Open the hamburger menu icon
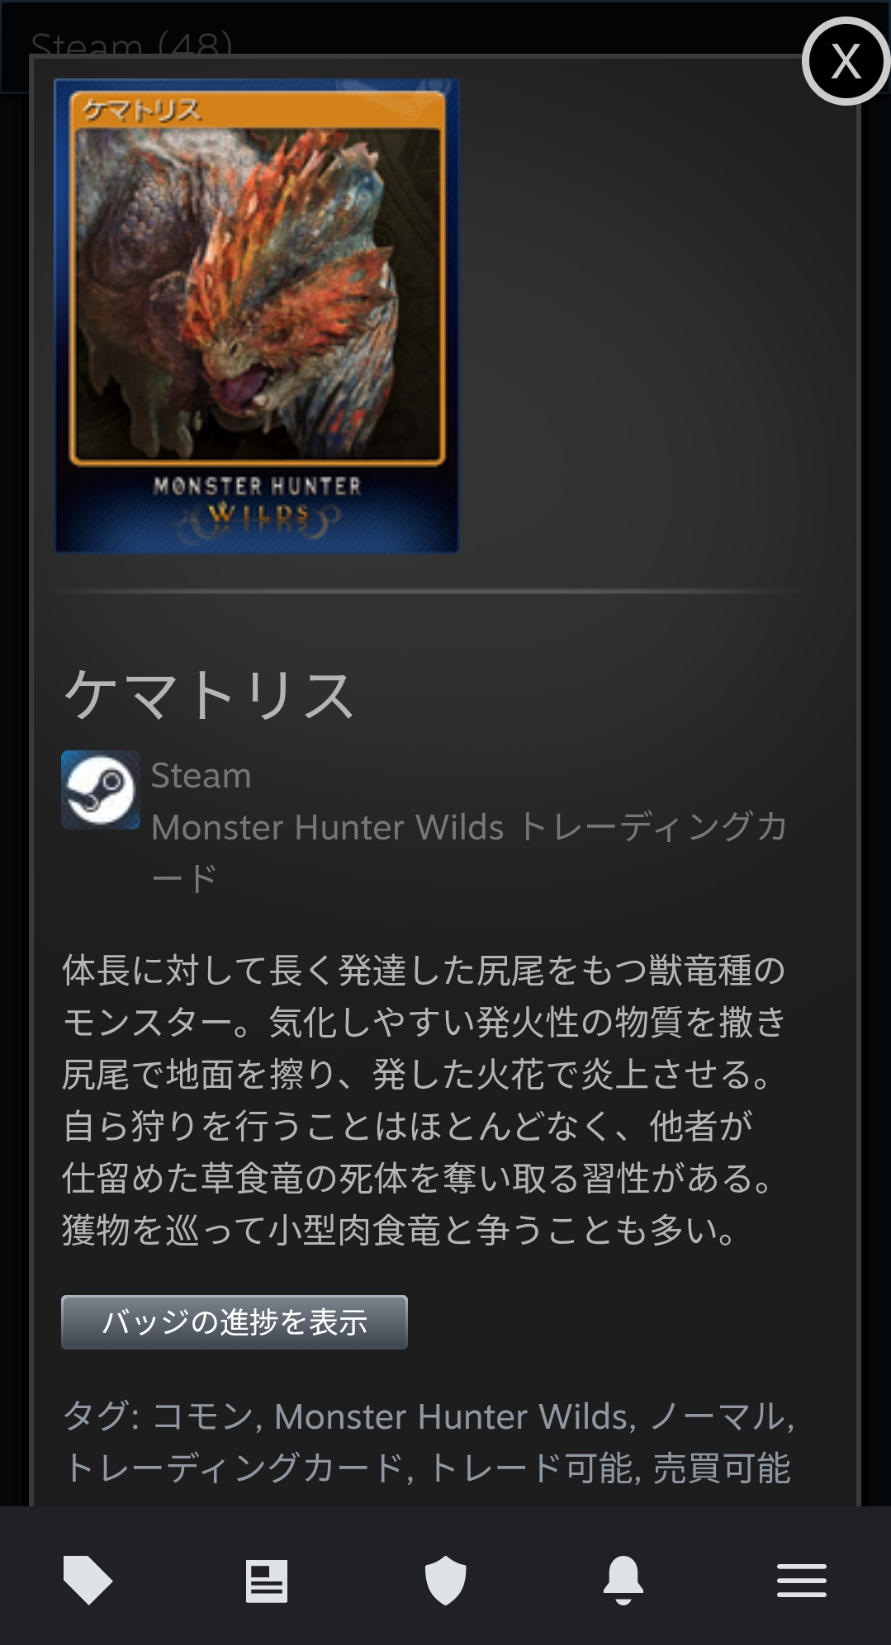Image resolution: width=891 pixels, height=1645 pixels. coord(802,1581)
